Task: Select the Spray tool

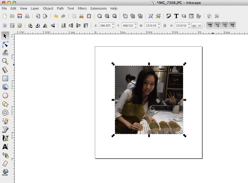Action: 5,155
